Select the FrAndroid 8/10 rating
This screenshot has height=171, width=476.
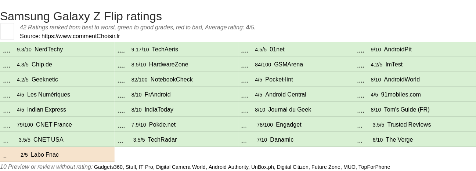pos(176,95)
